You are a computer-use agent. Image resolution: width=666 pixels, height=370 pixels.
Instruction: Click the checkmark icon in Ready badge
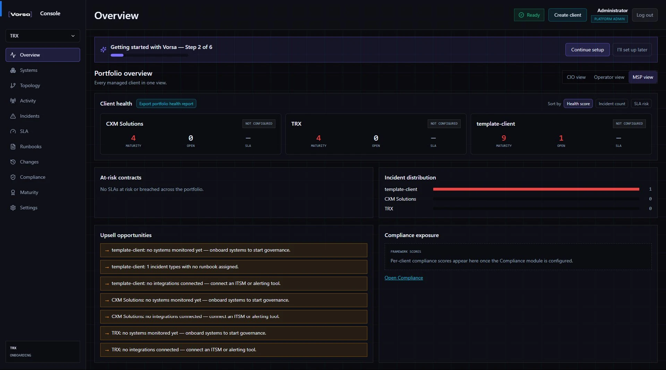[x=521, y=15]
